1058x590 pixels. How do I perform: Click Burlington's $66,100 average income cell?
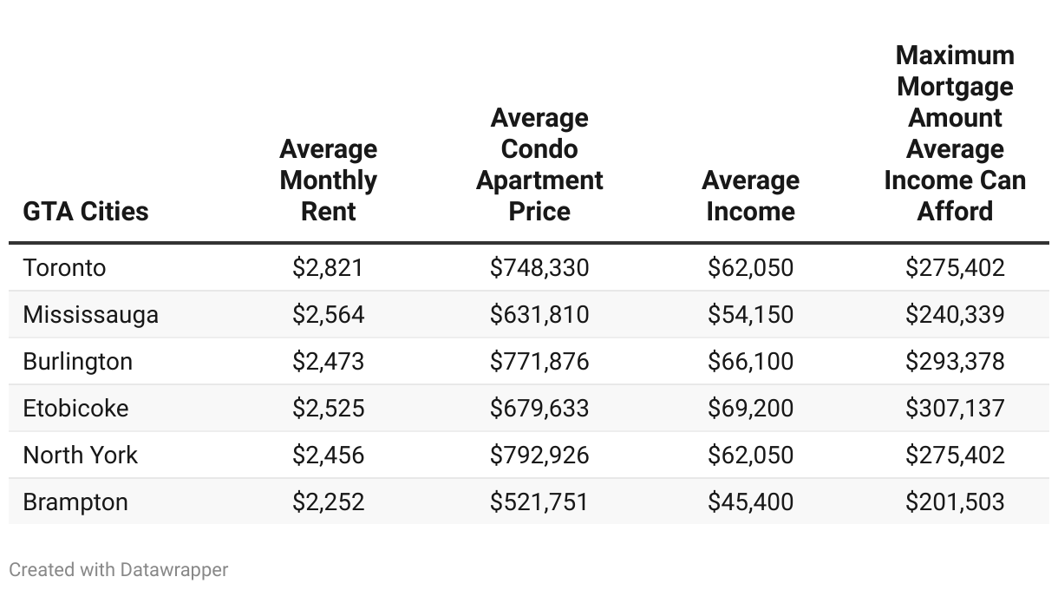pyautogui.click(x=750, y=361)
